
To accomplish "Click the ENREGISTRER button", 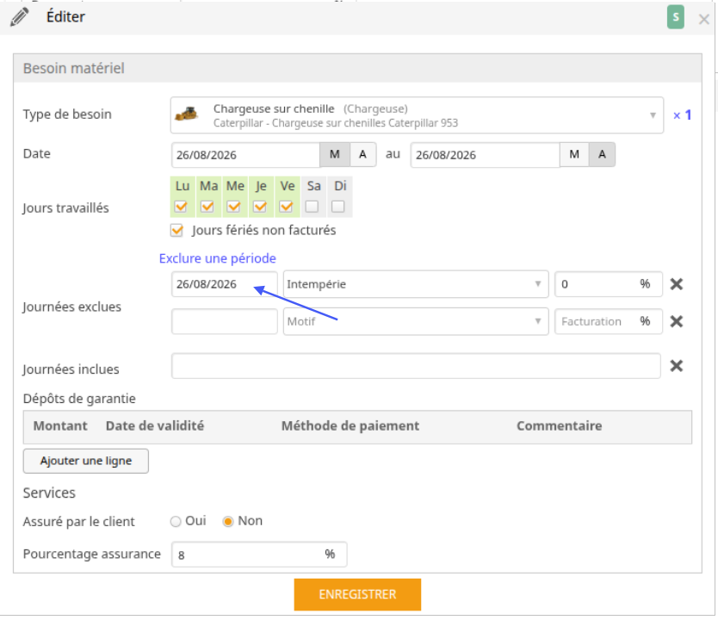I will (357, 594).
